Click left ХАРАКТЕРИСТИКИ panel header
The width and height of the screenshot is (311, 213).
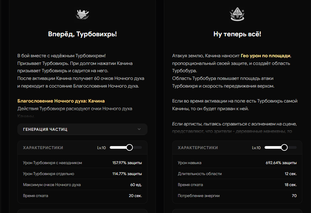tap(82, 147)
